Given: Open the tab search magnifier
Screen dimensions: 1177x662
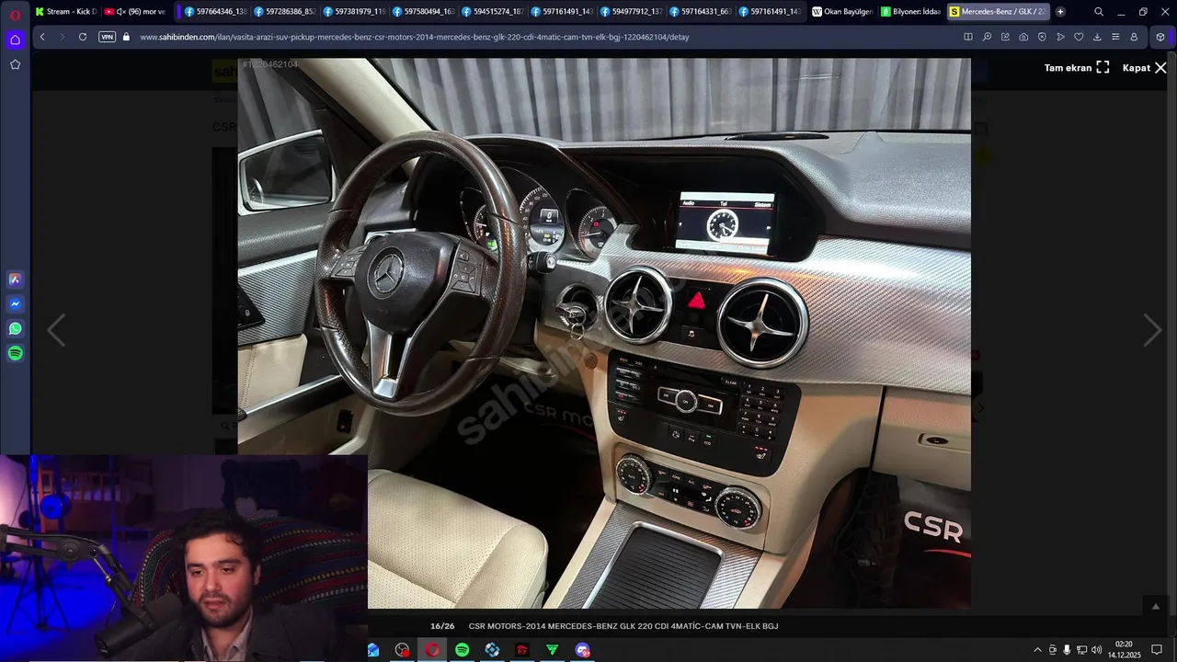Looking at the screenshot, I should (1099, 12).
